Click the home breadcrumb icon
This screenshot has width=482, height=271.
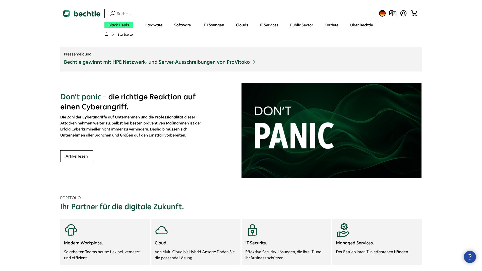106,34
